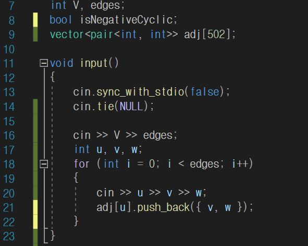Place cursor on 'cin >> V >> edges' line

125,135
